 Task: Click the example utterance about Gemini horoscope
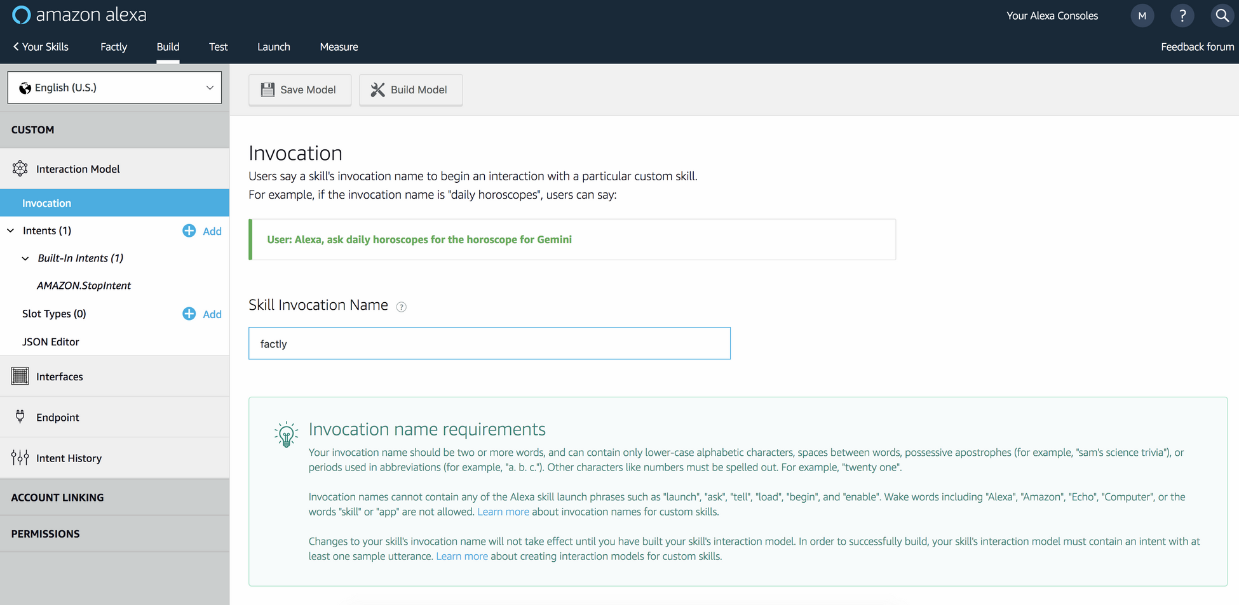(419, 239)
